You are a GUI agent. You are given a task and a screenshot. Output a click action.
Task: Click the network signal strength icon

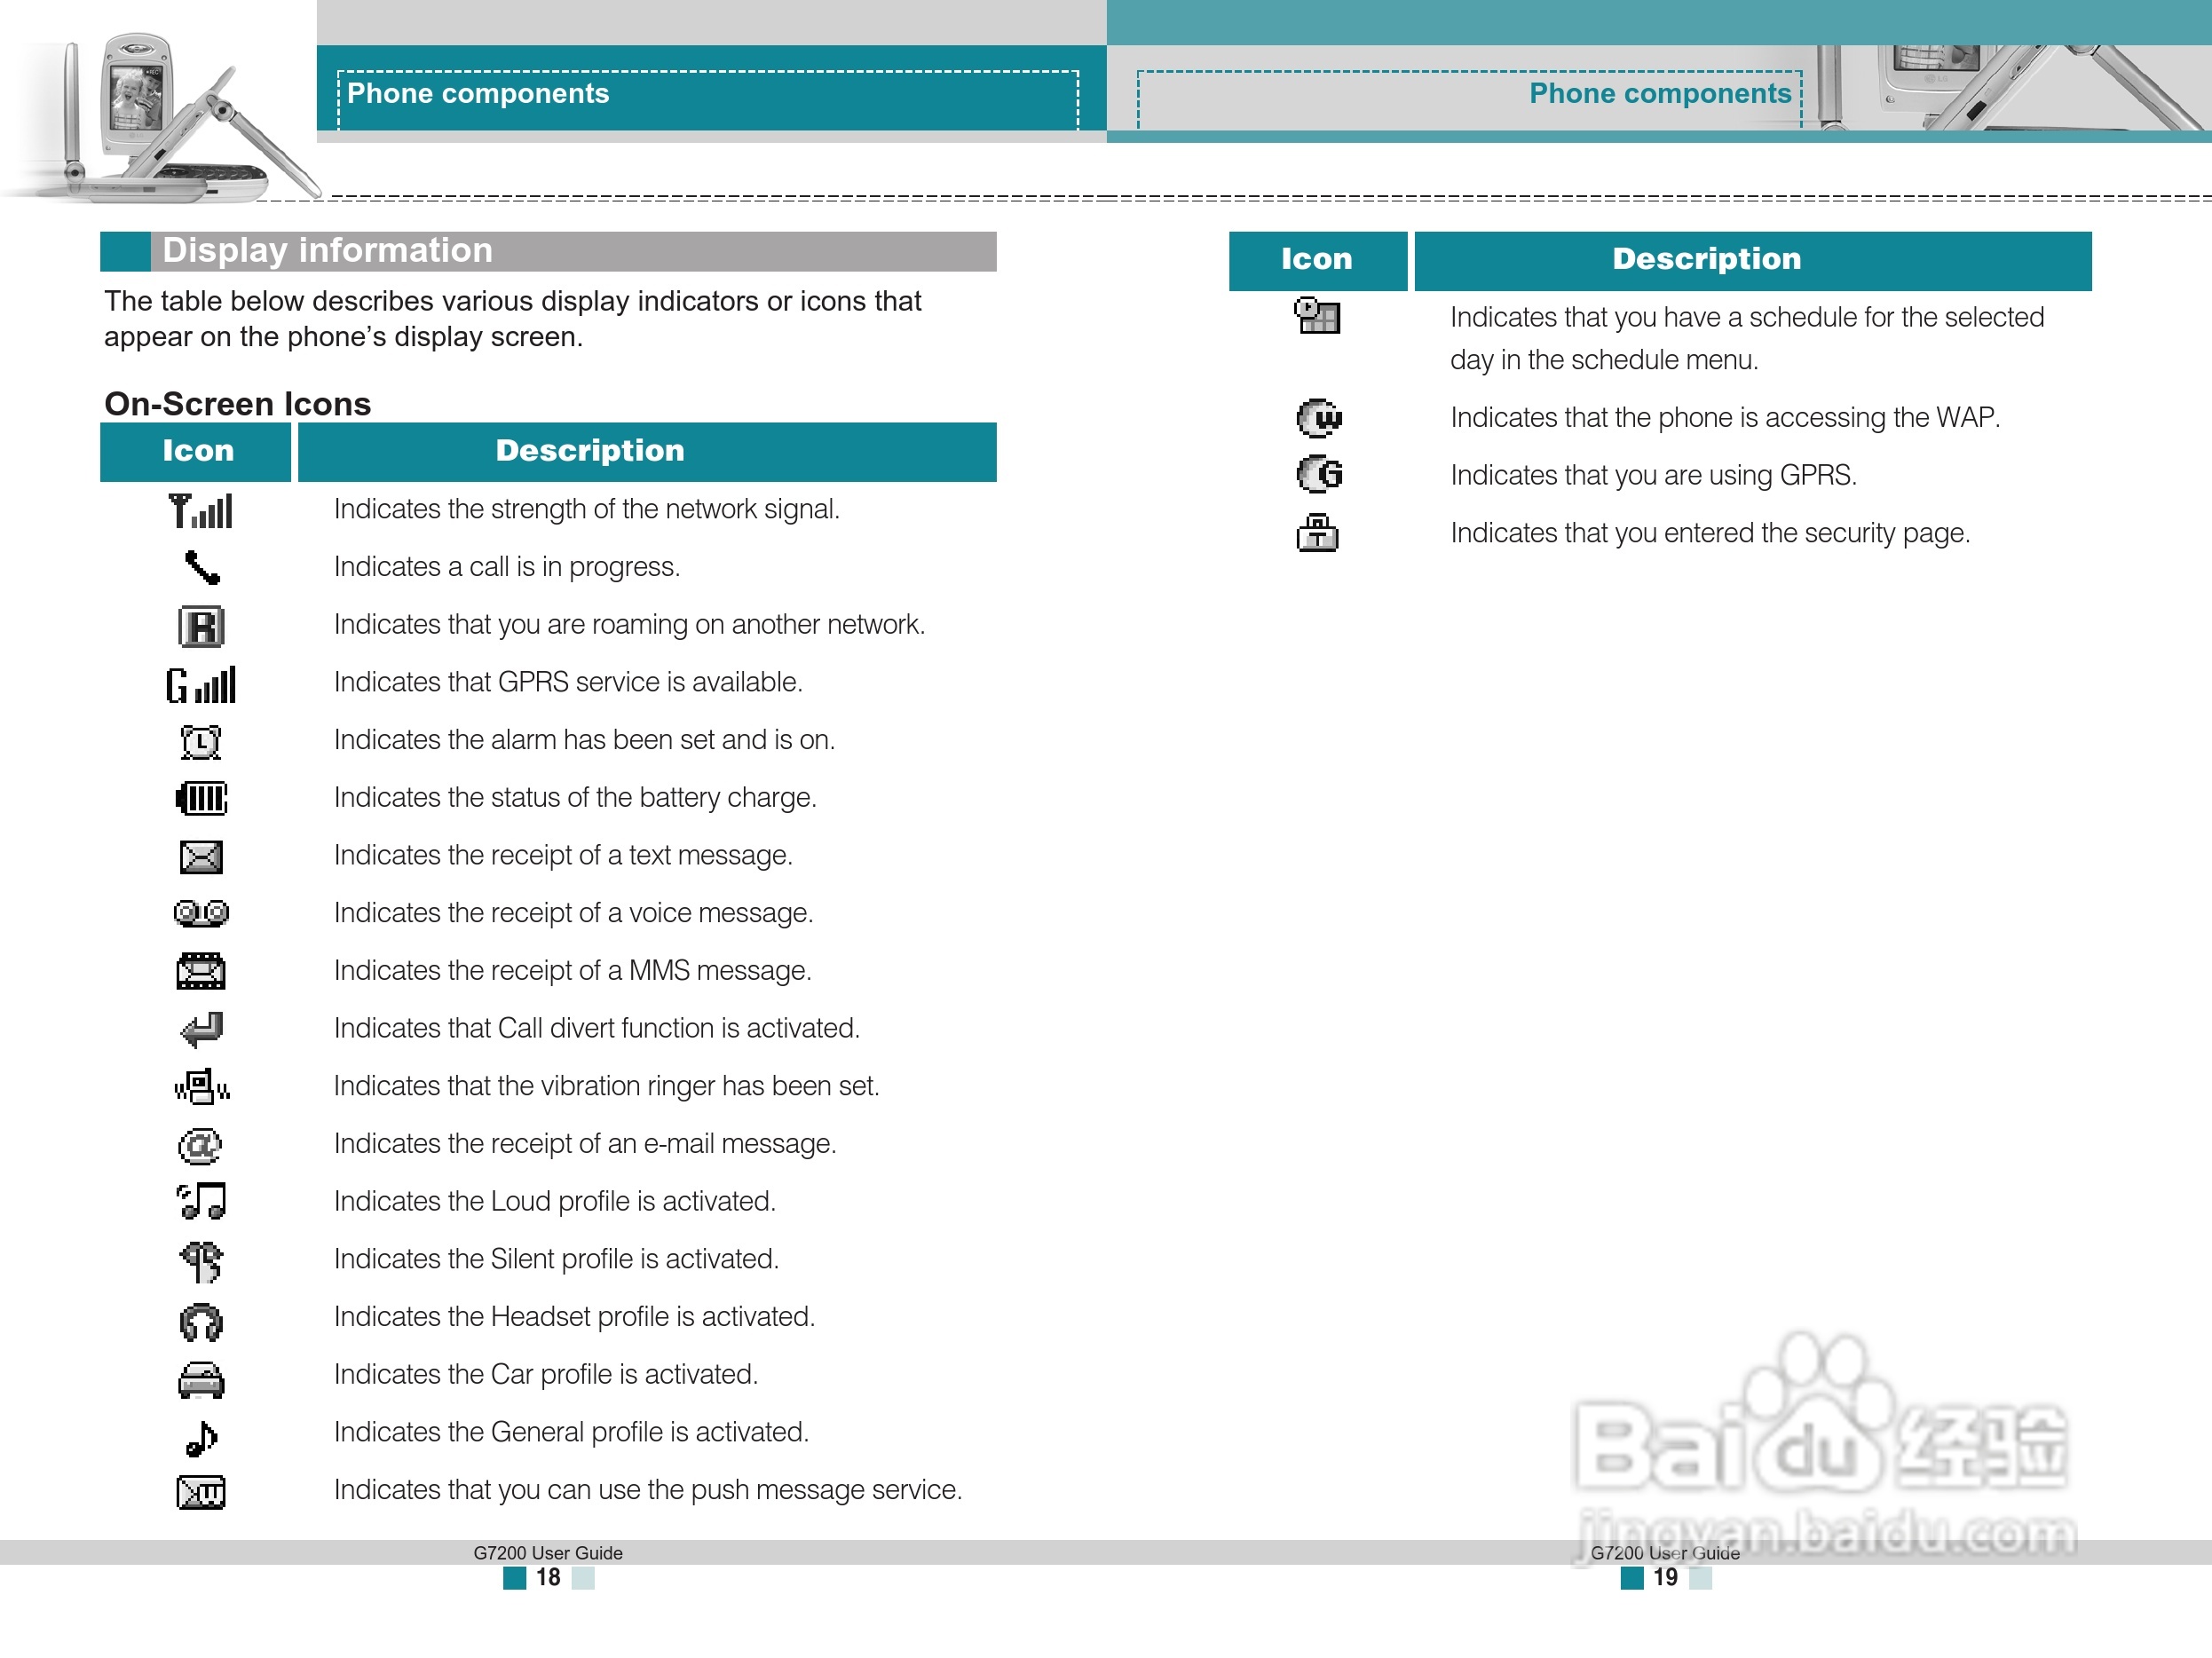[x=200, y=511]
